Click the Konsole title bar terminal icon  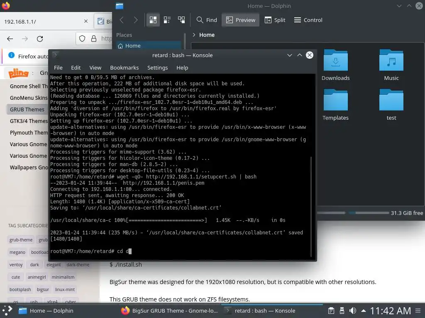[x=55, y=55]
